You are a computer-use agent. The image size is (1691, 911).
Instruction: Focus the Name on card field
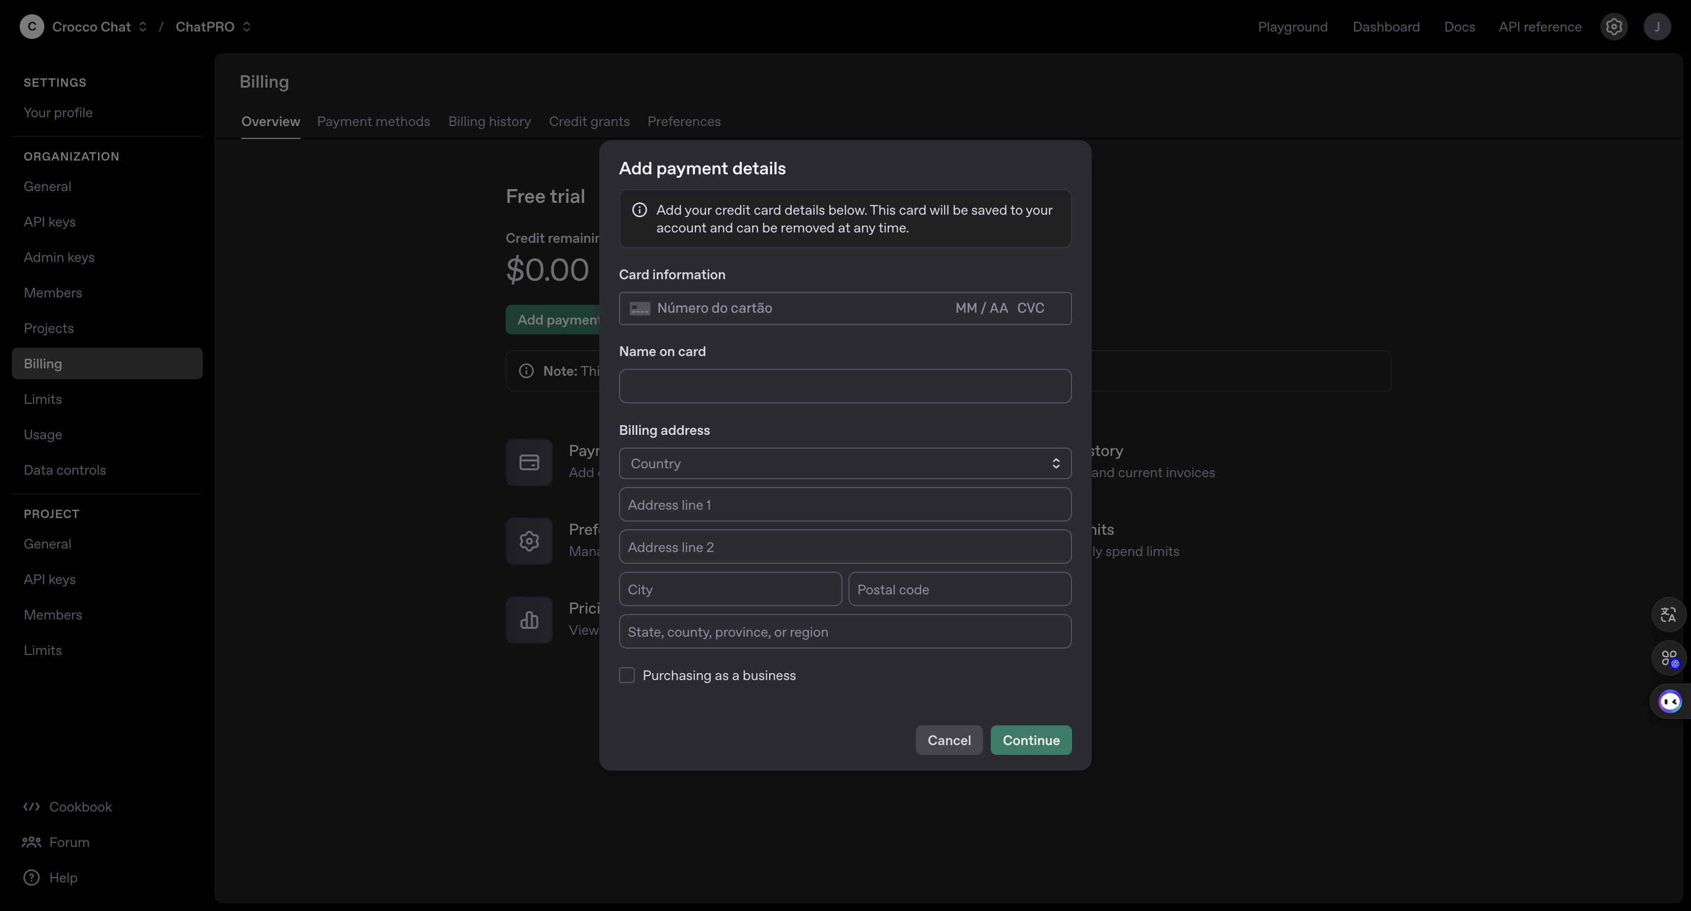point(845,386)
